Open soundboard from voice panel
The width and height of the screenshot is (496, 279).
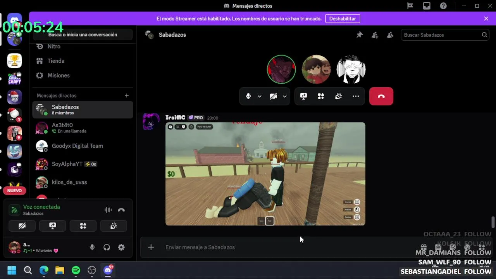[x=114, y=226]
